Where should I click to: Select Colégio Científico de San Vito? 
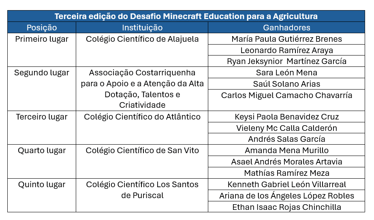coord(142,162)
